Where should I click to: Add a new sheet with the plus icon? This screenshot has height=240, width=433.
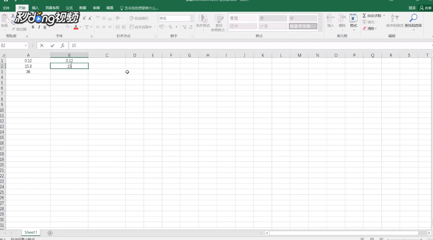50,233
